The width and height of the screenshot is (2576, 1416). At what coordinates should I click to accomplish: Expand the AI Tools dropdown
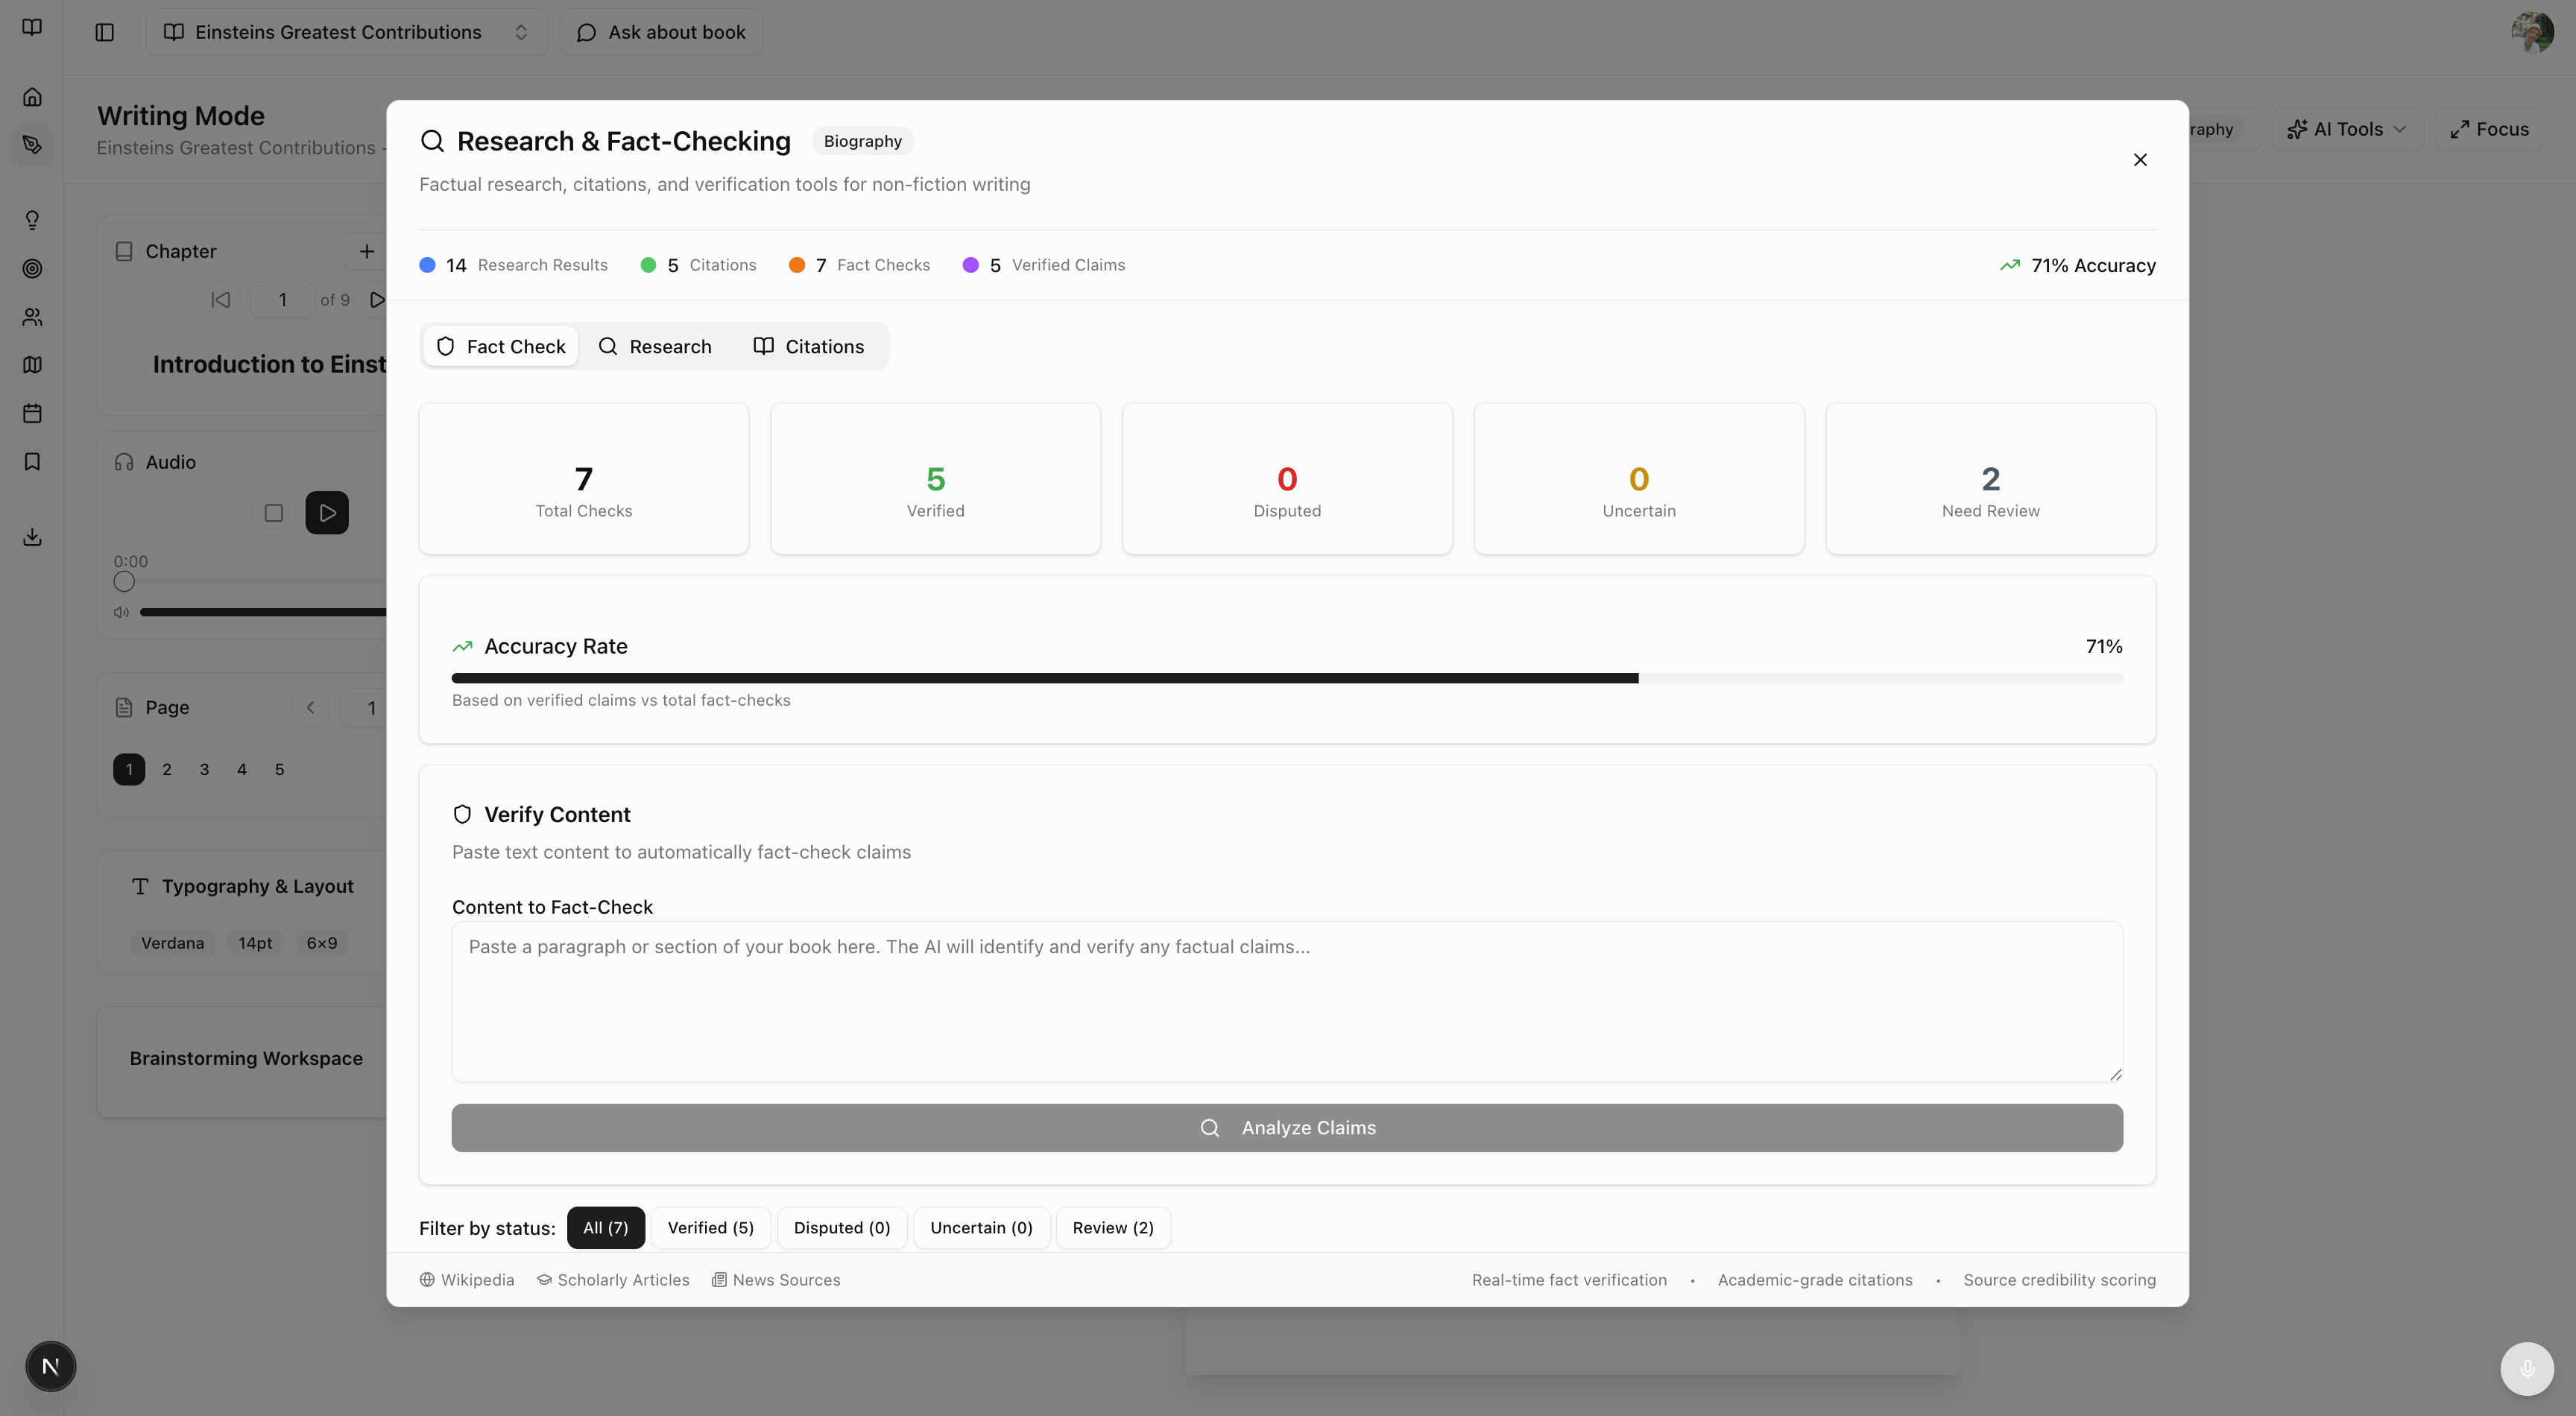pyautogui.click(x=2347, y=129)
